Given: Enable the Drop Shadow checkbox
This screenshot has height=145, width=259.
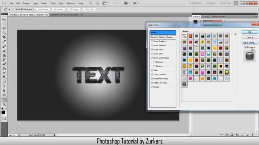Looking at the screenshot, I should [x=152, y=41].
